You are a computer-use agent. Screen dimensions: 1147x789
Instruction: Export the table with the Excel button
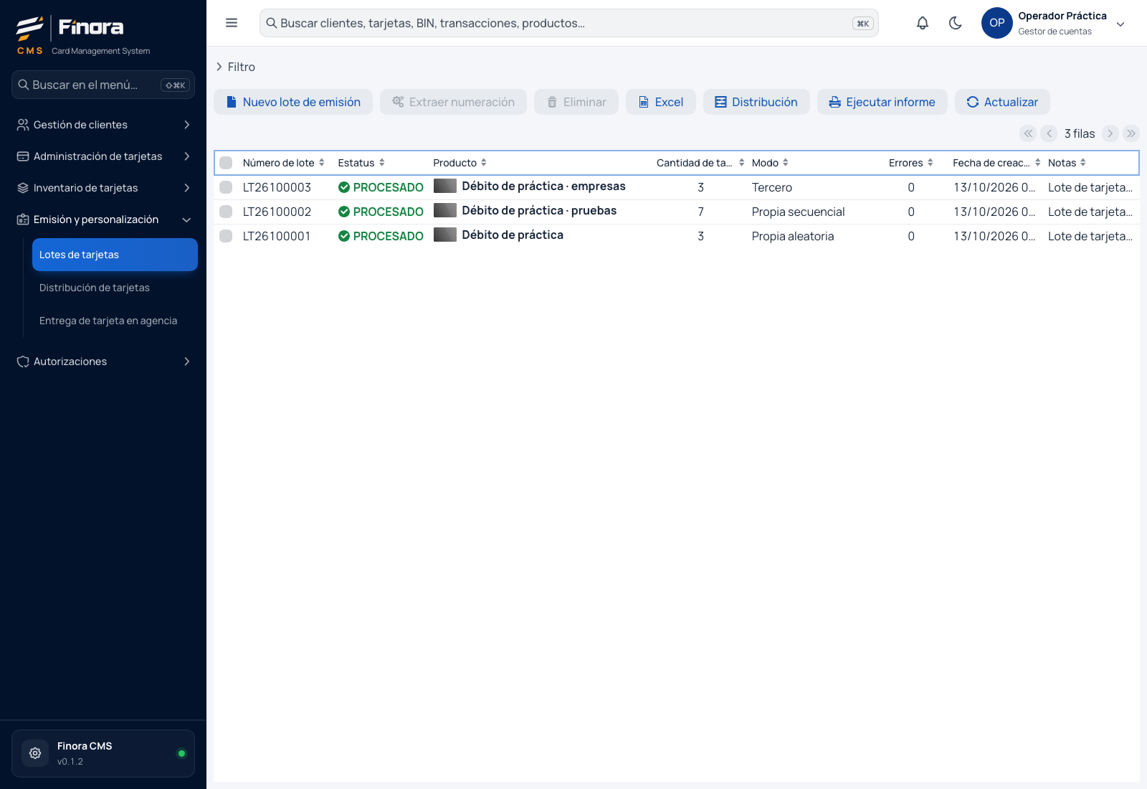click(x=661, y=102)
